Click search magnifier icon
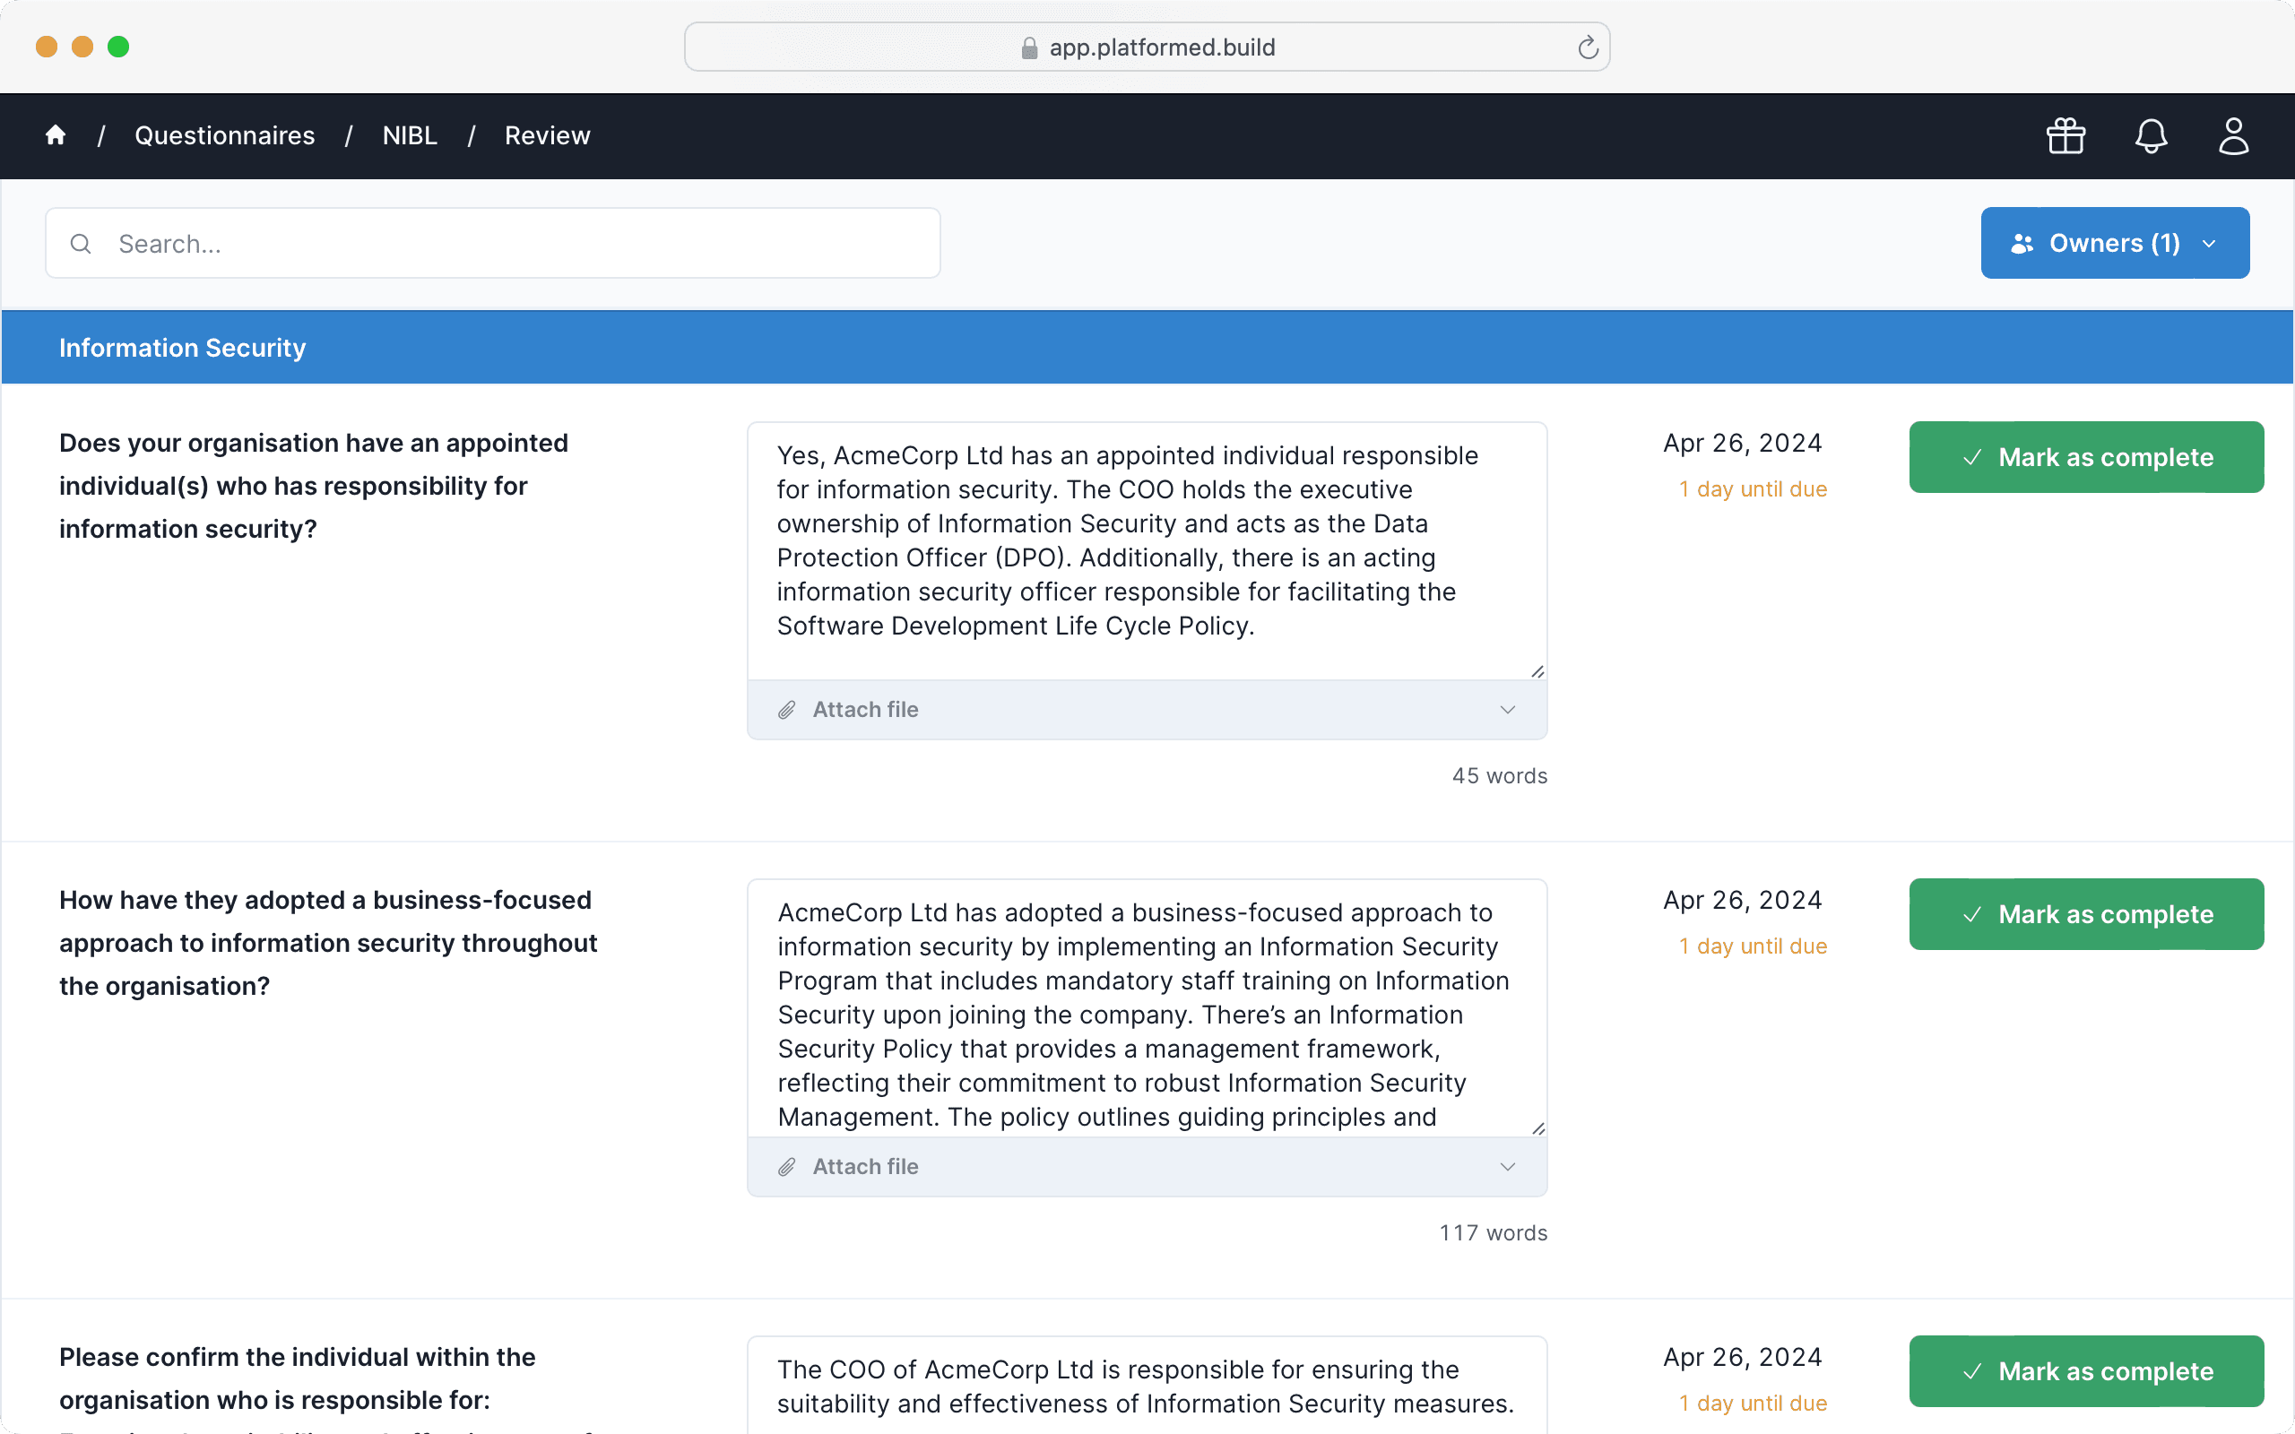The height and width of the screenshot is (1434, 2295). (x=82, y=244)
